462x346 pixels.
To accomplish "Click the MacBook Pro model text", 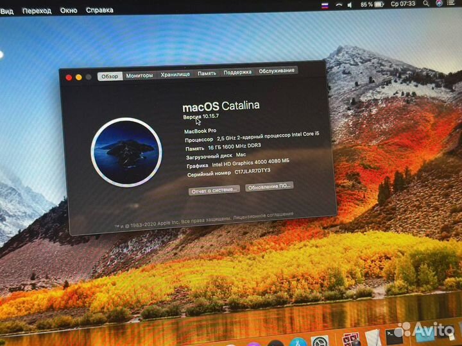I will tap(200, 131).
